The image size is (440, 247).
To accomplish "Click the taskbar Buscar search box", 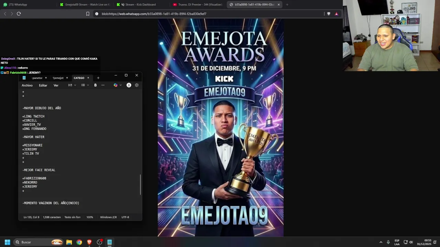I will click(x=39, y=242).
